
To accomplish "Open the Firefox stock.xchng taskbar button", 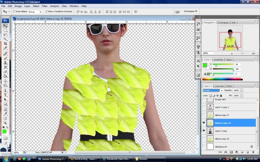I will [x=84, y=159].
